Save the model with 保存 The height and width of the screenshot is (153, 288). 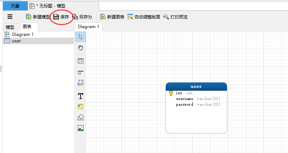[x=61, y=17]
